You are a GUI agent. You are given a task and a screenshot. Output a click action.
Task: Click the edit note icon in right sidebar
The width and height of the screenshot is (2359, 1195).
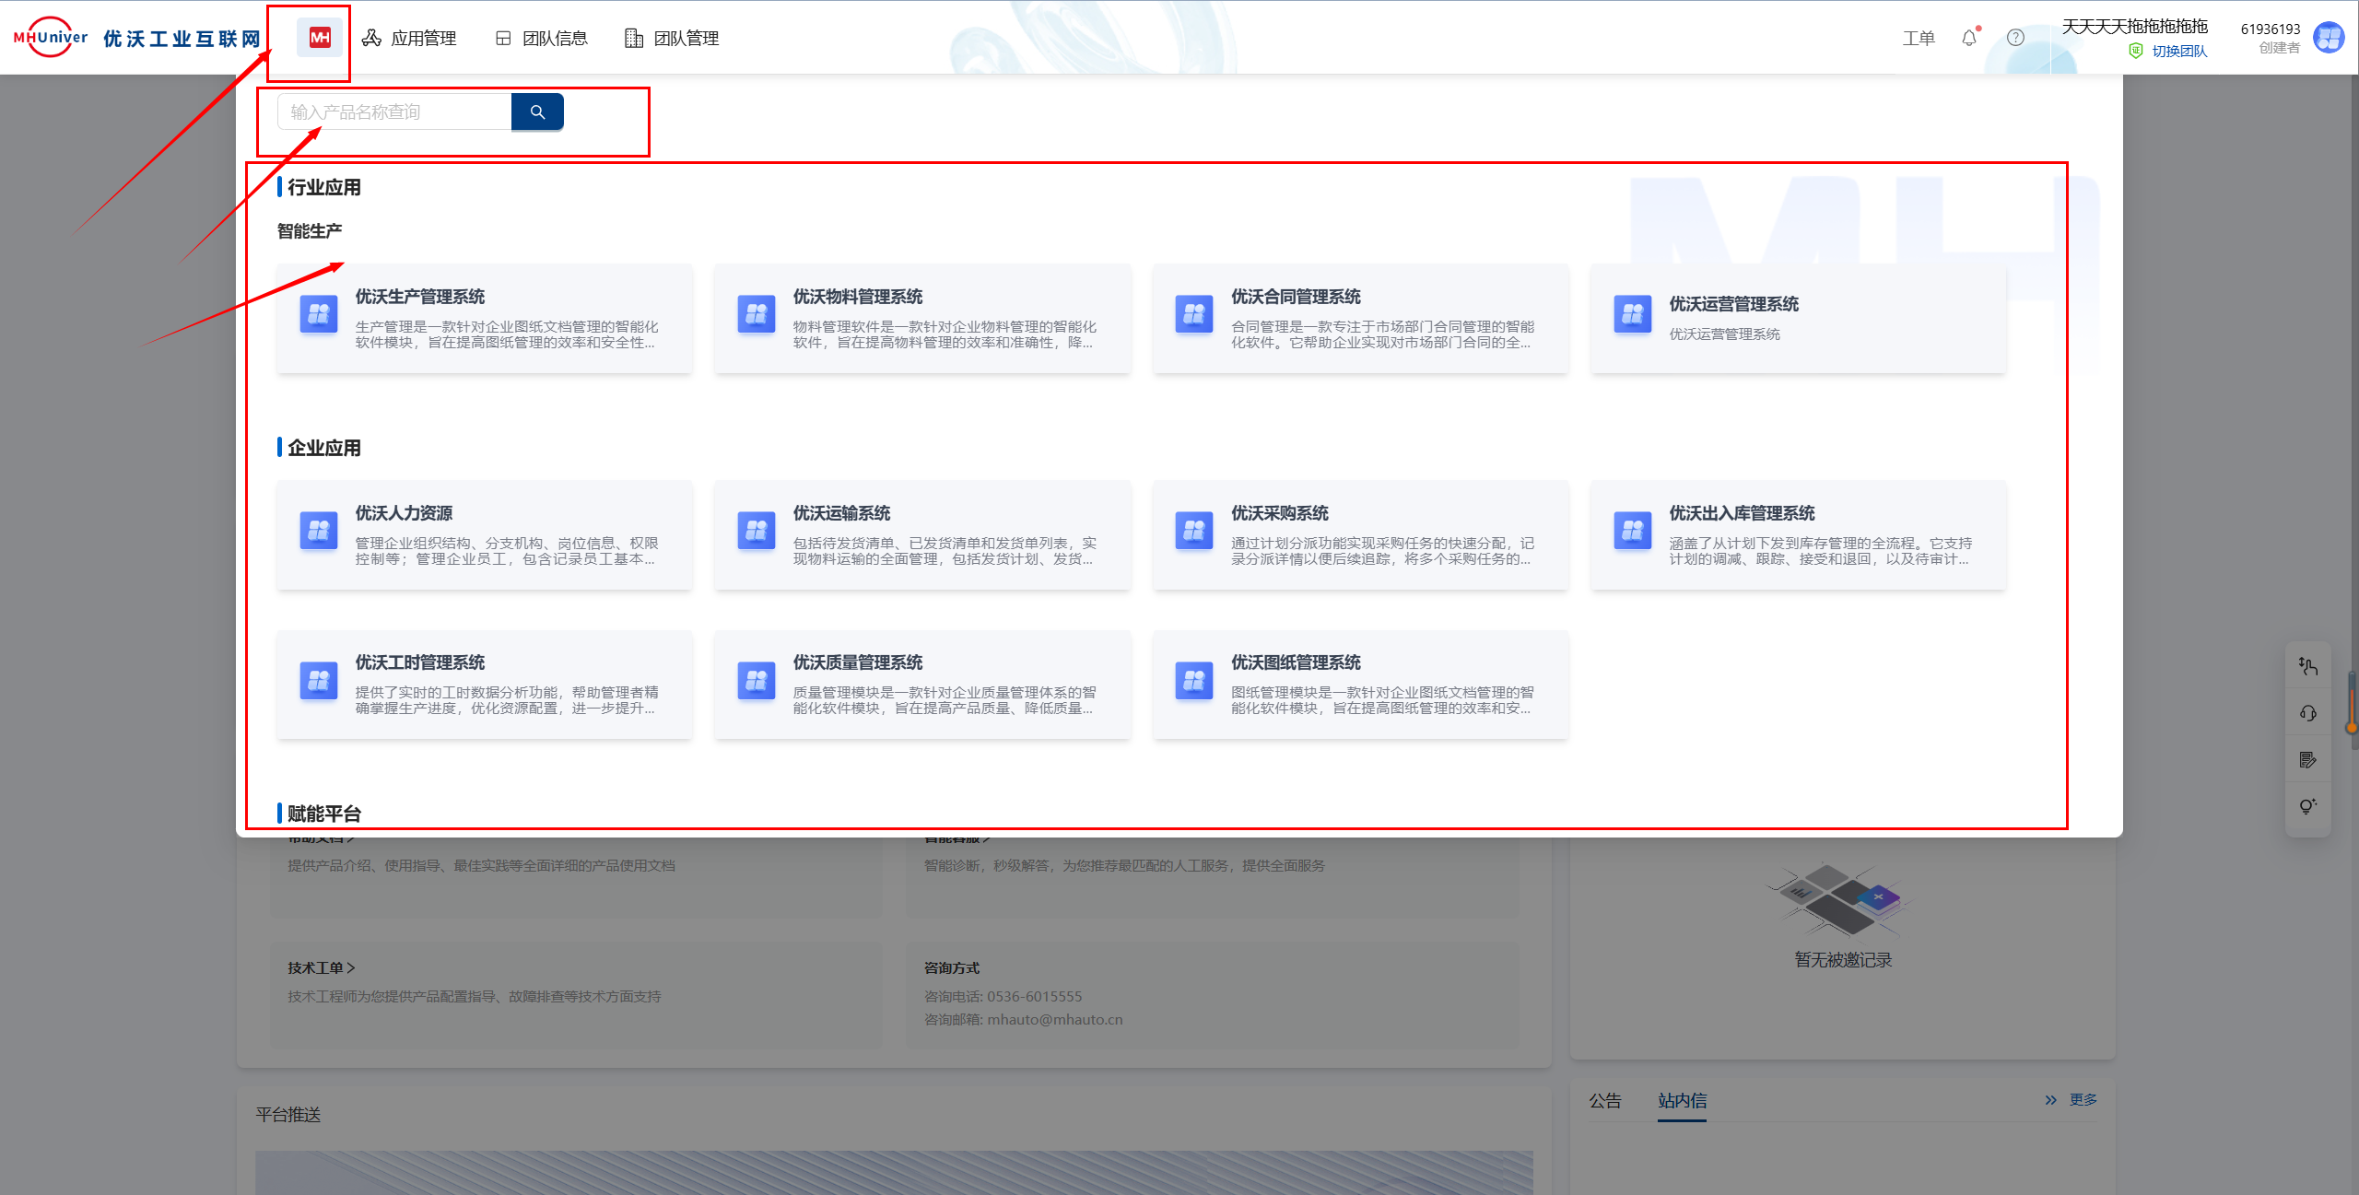click(x=2307, y=760)
